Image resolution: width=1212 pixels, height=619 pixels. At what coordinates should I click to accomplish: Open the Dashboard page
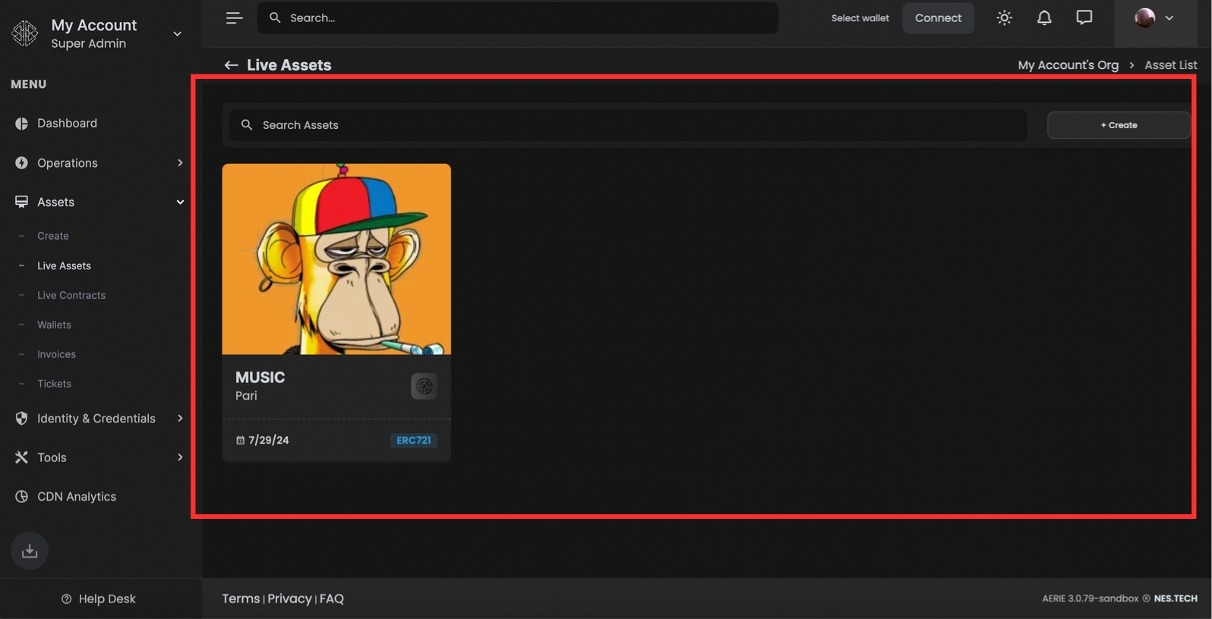coord(67,123)
